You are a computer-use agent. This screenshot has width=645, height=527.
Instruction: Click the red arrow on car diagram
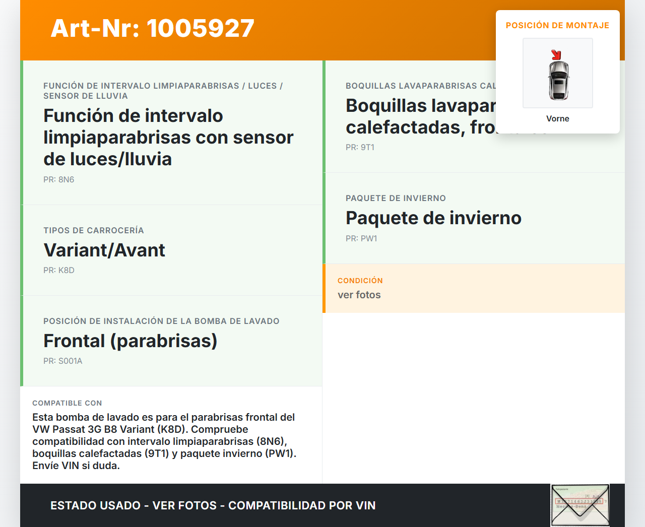(556, 55)
